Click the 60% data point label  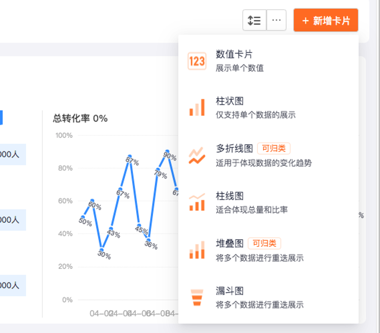95,206
